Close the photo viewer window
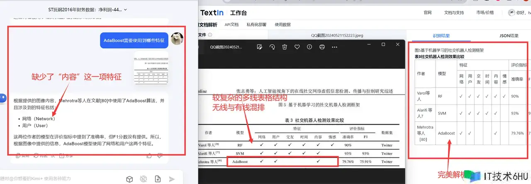The height and width of the screenshot is (184, 531). tap(398, 44)
